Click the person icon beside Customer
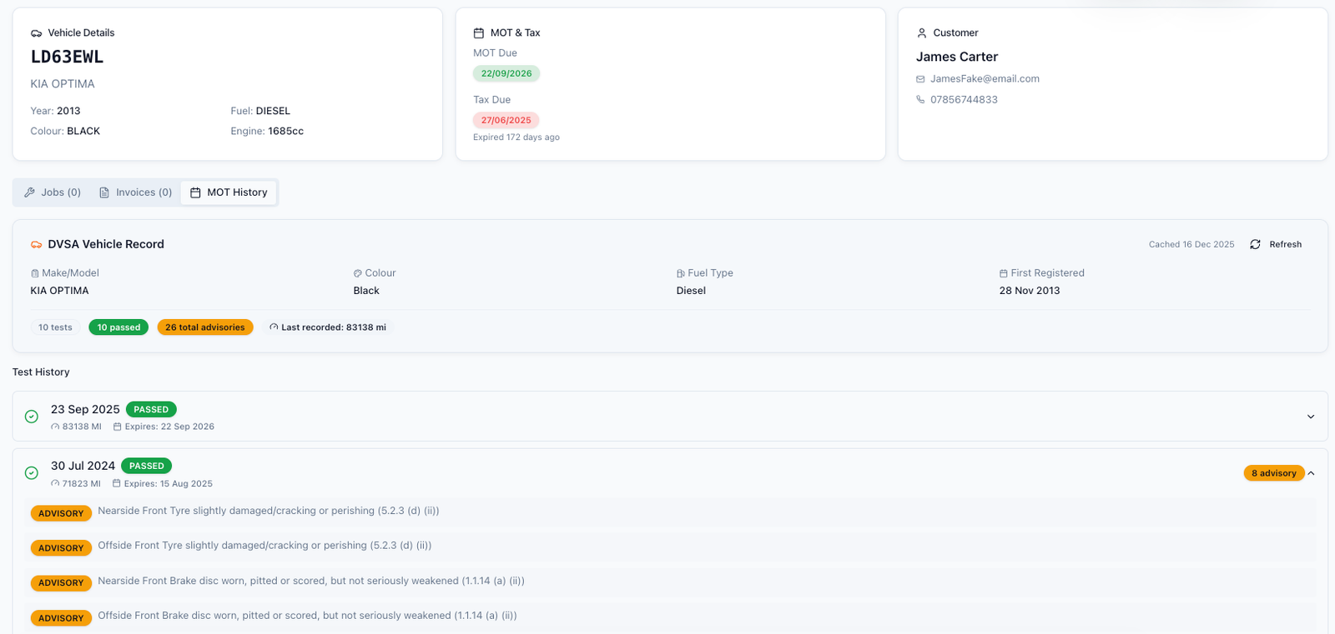Viewport: 1335px width, 634px height. [x=922, y=33]
